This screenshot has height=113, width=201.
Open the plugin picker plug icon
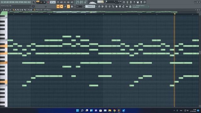(x=120, y=6)
